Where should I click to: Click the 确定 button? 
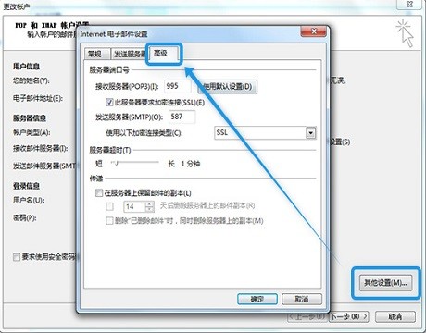[257, 299]
